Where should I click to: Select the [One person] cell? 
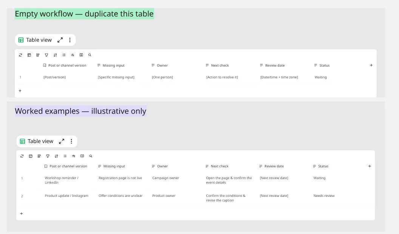[162, 77]
